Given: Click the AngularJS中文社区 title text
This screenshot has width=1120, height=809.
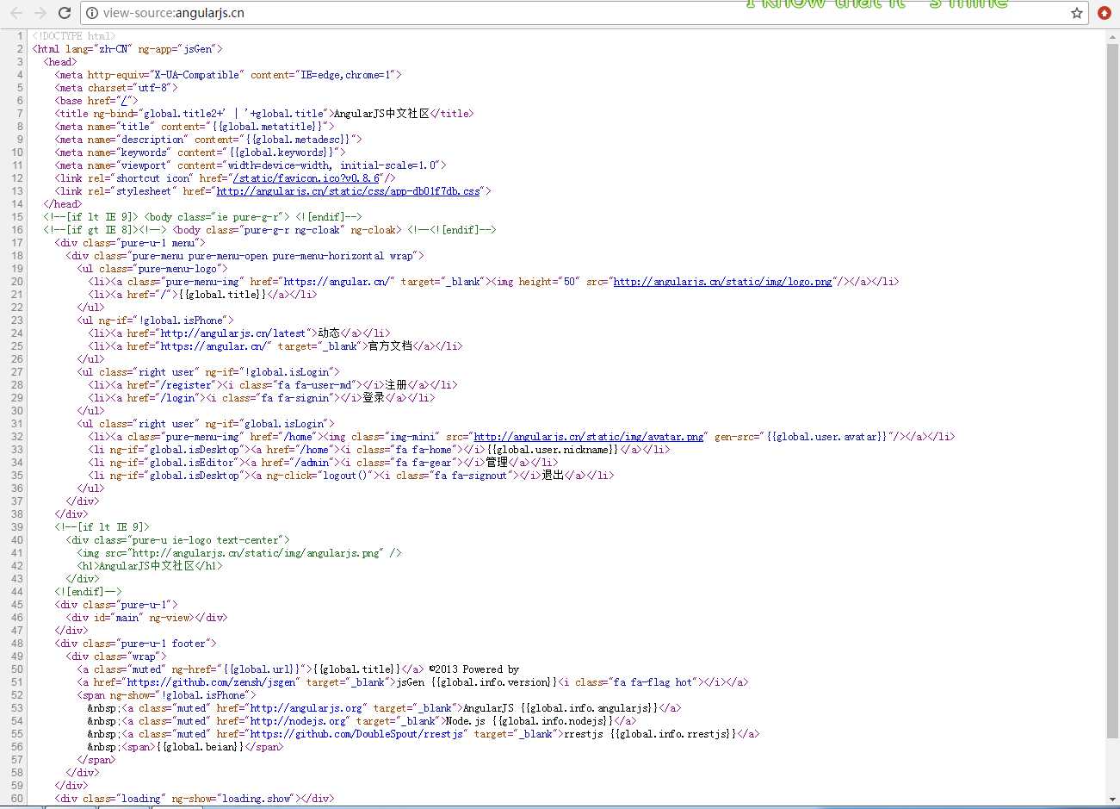Looking at the screenshot, I should (x=381, y=114).
